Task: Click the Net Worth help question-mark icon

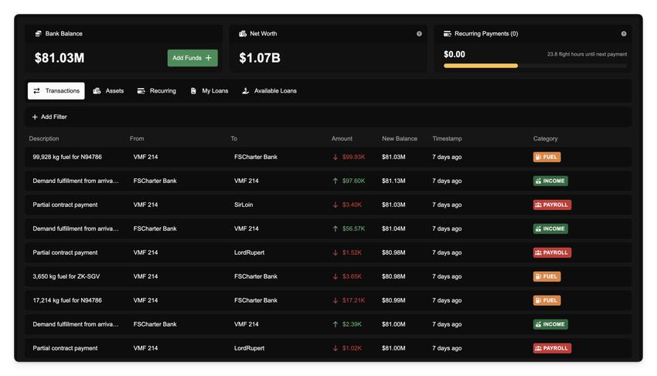Action: pyautogui.click(x=419, y=34)
